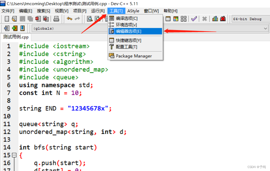
Task: Click the #include <algorithm> line
Action: tap(56, 62)
